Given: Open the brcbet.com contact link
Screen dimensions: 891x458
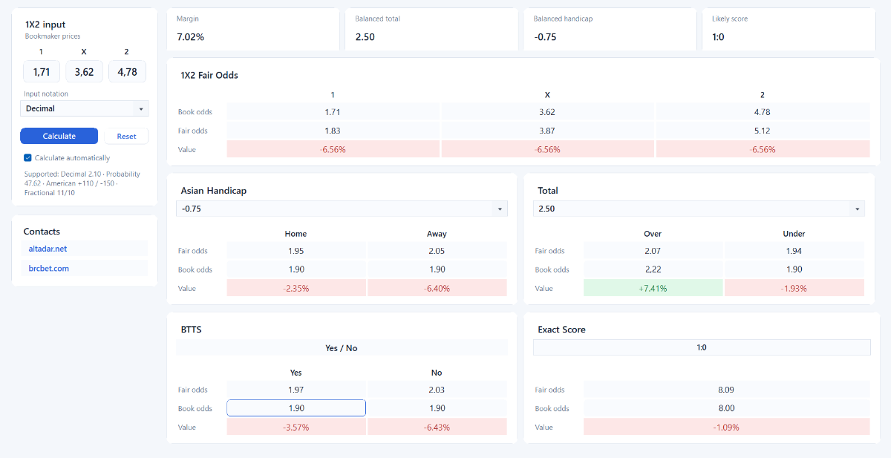Looking at the screenshot, I should point(49,268).
